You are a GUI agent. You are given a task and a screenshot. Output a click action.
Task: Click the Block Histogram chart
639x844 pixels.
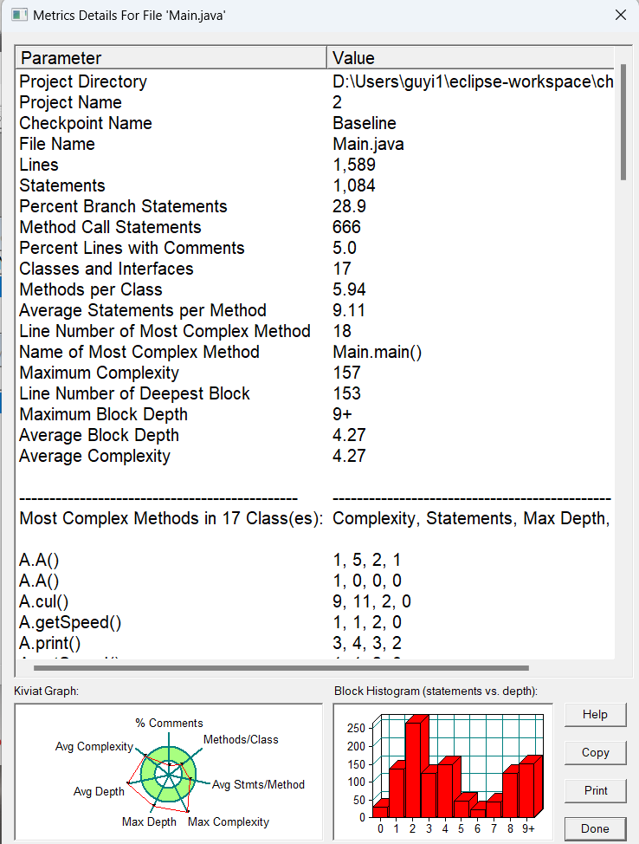[x=442, y=771]
